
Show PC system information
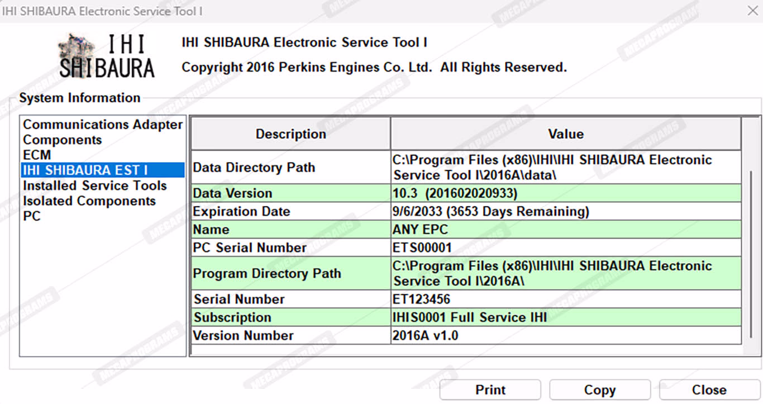tap(32, 216)
